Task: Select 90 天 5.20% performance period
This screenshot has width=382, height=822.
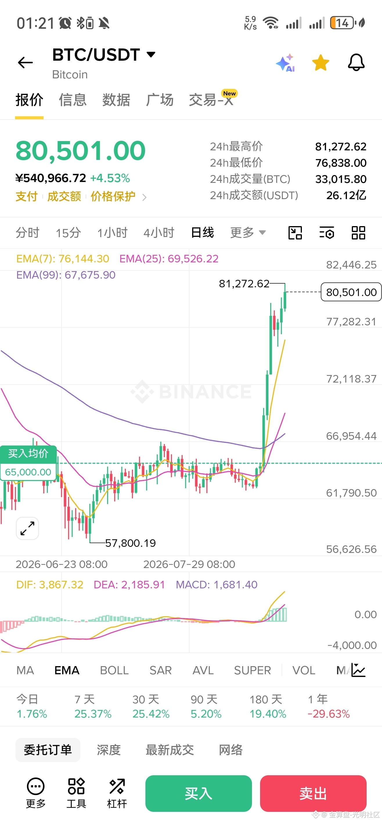Action: [x=206, y=706]
